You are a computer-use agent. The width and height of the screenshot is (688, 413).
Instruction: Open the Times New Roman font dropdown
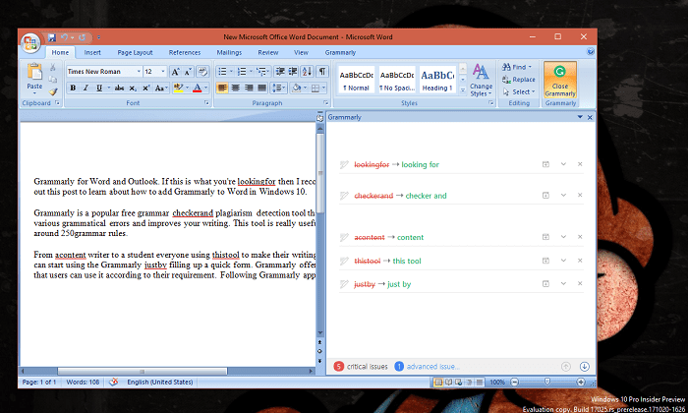point(139,72)
